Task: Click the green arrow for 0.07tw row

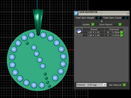Action: (122, 35)
